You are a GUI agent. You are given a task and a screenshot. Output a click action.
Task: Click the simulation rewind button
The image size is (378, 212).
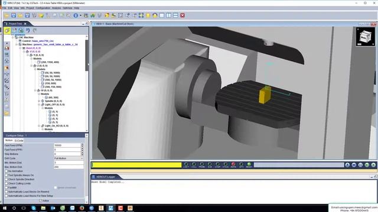(354, 165)
